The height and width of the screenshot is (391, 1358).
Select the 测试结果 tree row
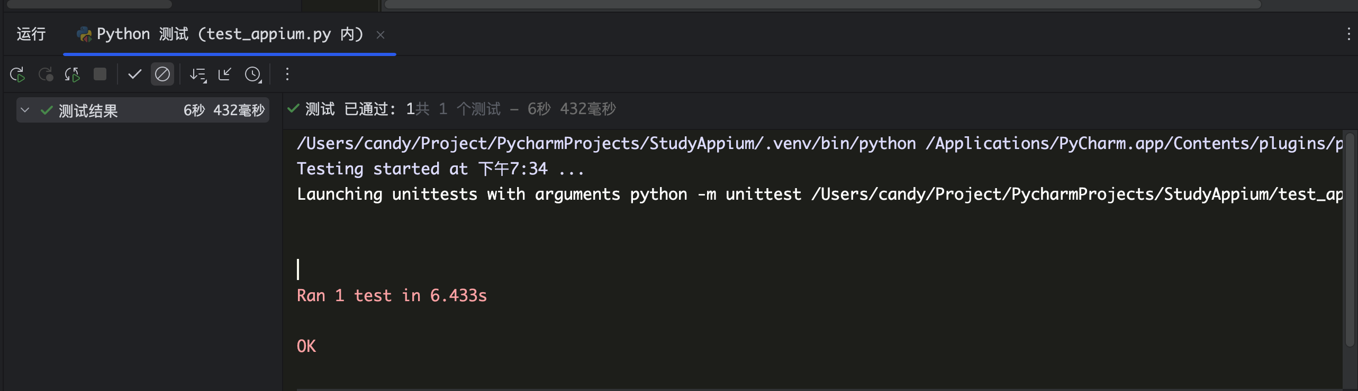tap(143, 110)
